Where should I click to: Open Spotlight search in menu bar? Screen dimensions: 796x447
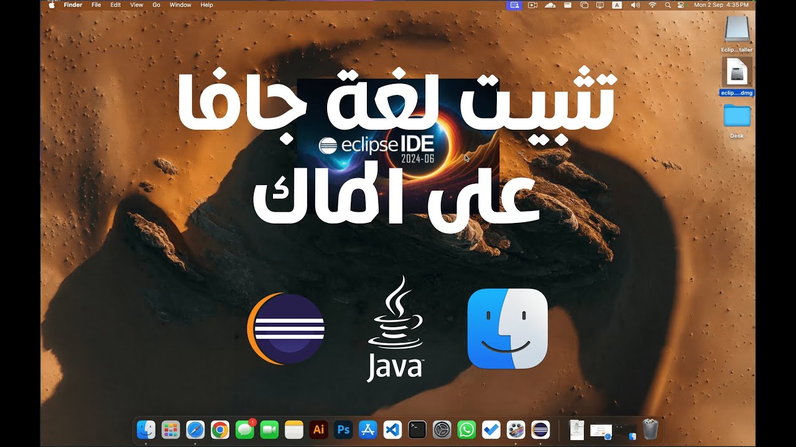coord(668,4)
